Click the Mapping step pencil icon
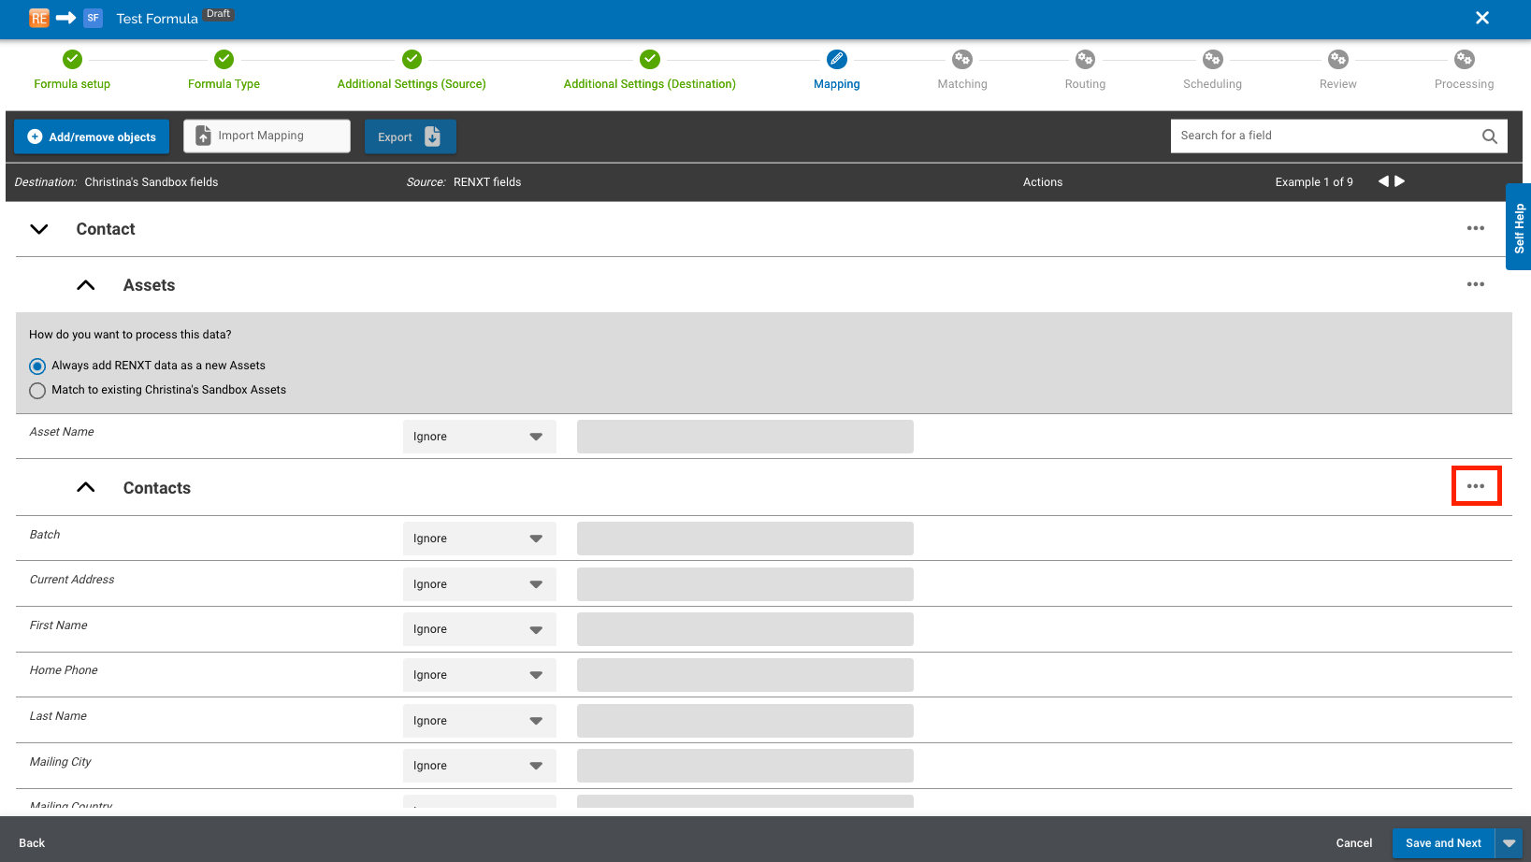This screenshot has height=862, width=1531. point(836,60)
